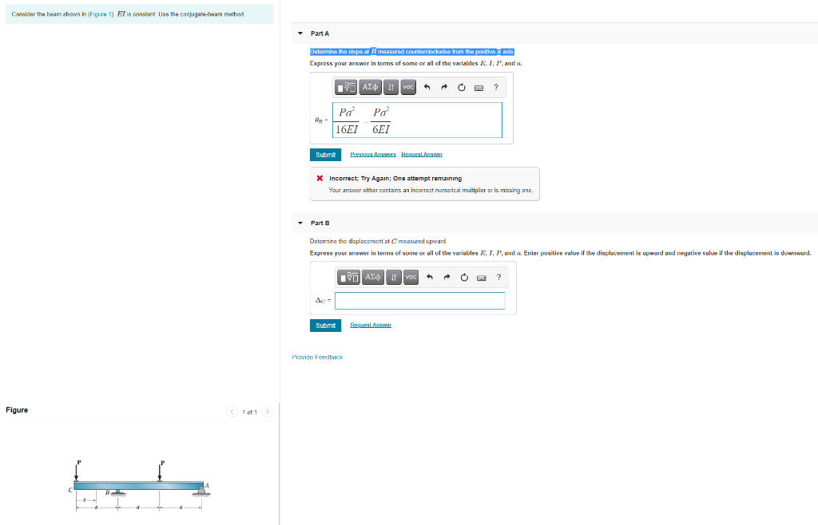Open the Greek symbols palette in Part B
This screenshot has height=525, width=818.
click(373, 277)
